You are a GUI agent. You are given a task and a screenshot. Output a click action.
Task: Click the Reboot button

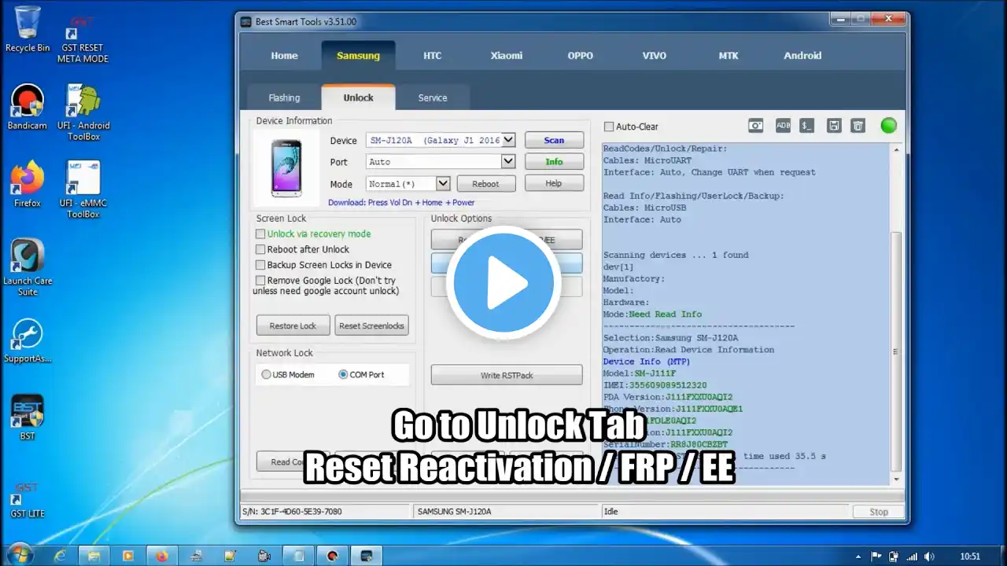(x=485, y=183)
